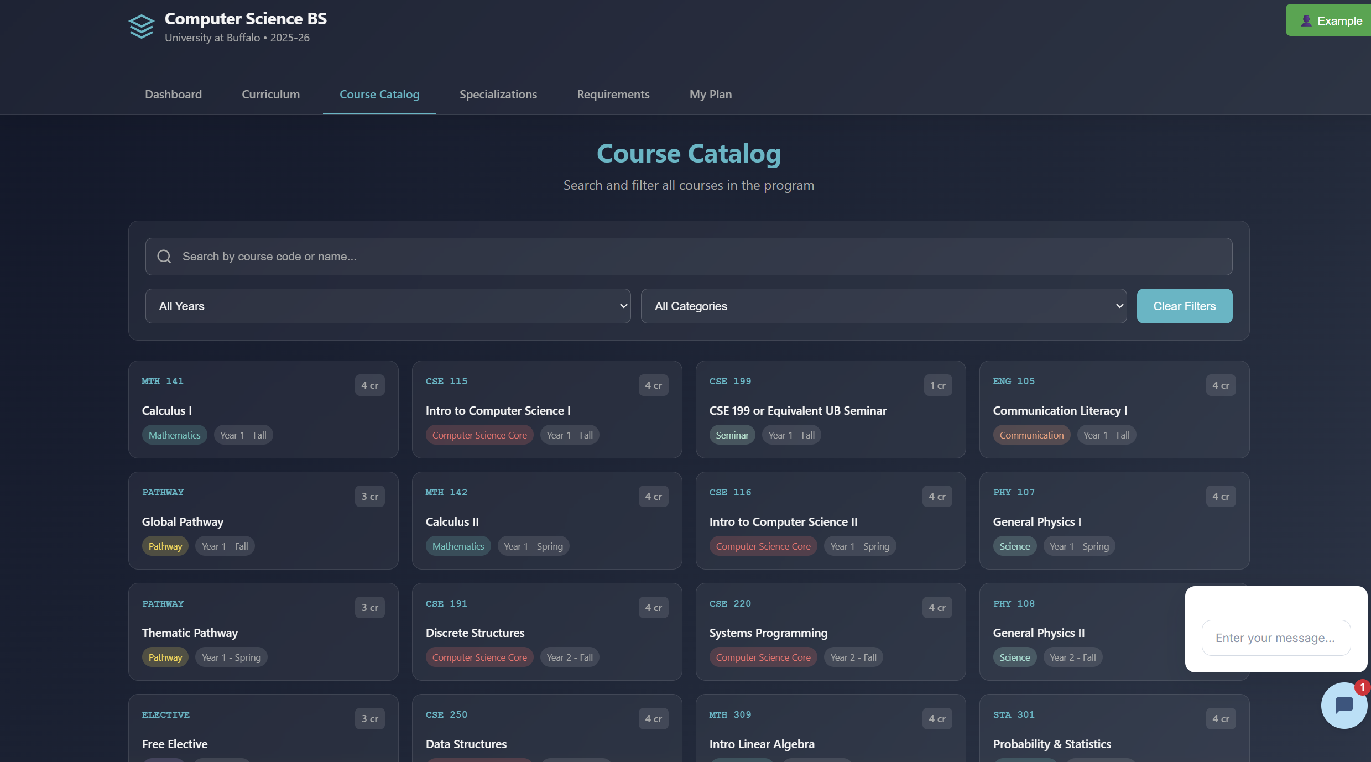Go to the Specializations tab

(498, 95)
